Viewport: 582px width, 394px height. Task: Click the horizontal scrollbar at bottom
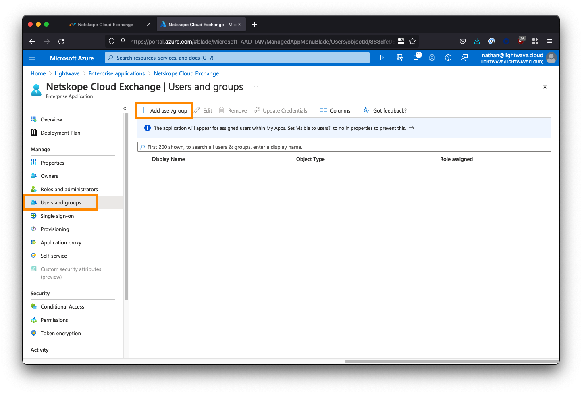click(x=451, y=361)
